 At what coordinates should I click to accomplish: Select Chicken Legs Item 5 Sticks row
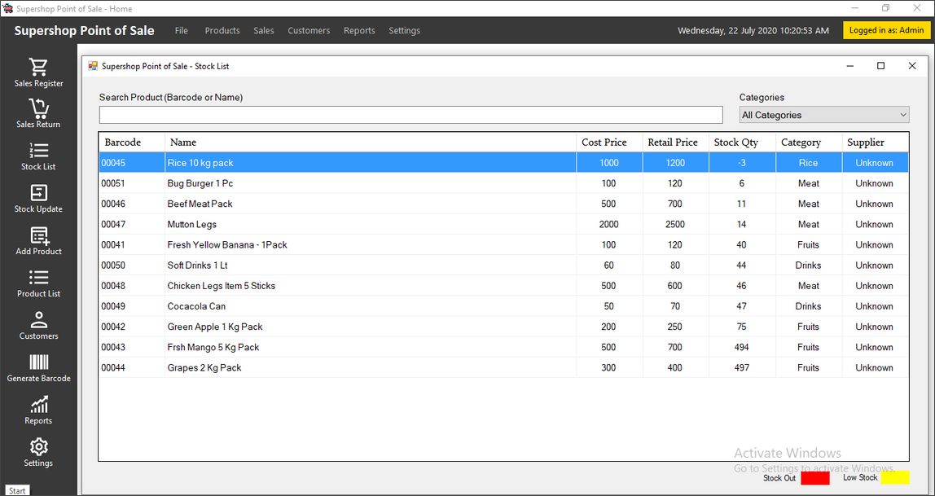coord(504,286)
